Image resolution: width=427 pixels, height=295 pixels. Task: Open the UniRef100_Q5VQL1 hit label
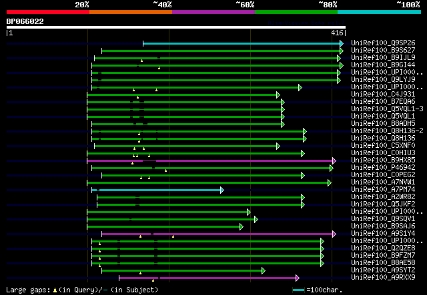pyautogui.click(x=383, y=116)
